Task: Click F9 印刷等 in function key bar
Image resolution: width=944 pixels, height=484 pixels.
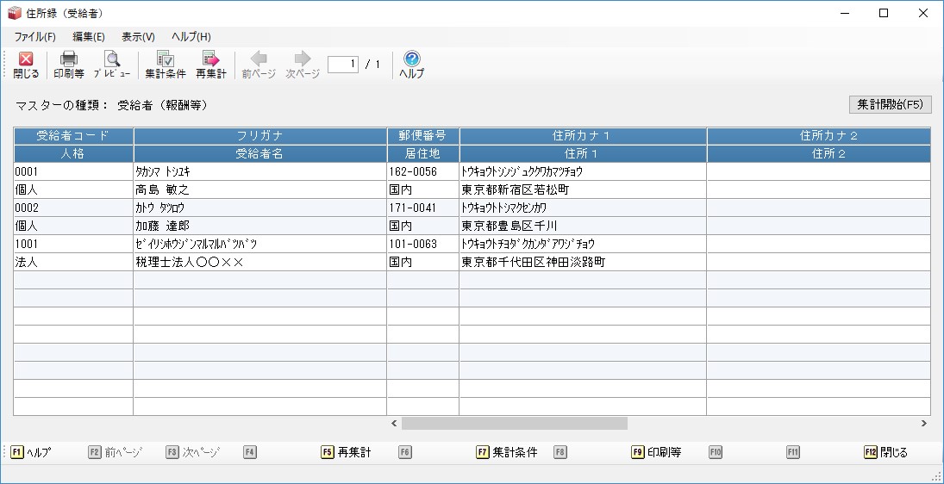Action: [656, 452]
